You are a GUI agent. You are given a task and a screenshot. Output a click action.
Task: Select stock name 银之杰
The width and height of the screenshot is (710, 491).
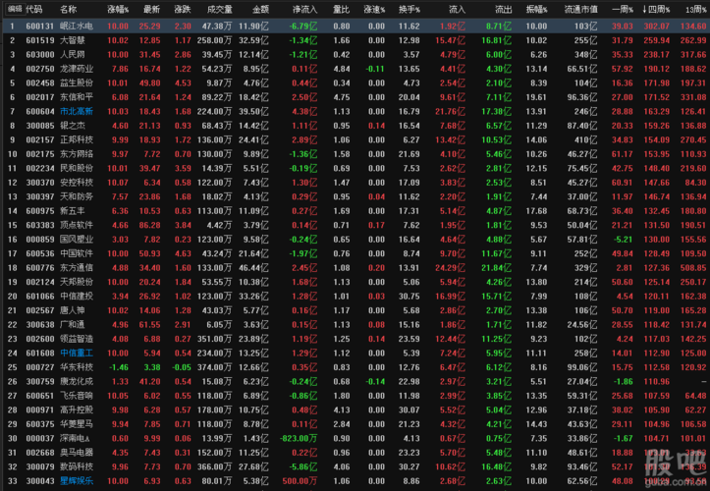coord(73,126)
